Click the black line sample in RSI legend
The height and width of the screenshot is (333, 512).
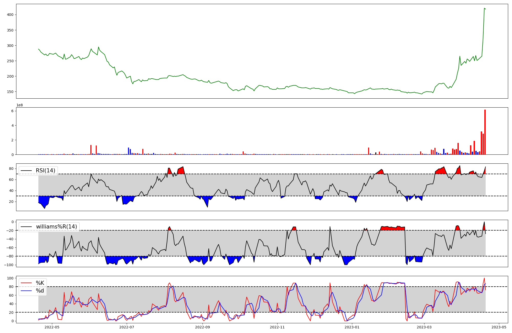(x=26, y=171)
